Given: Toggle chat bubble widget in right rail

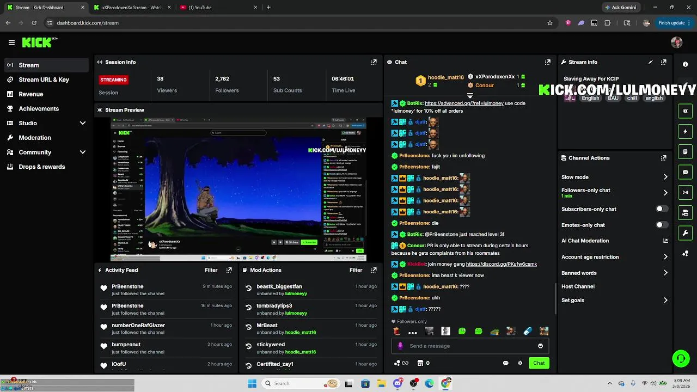Looking at the screenshot, I should (685, 172).
